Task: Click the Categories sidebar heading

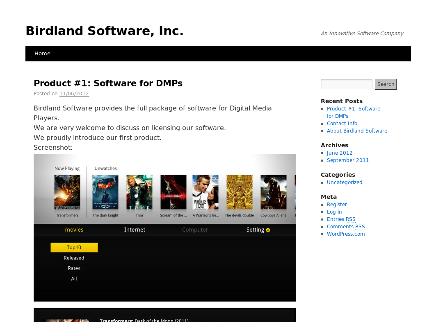Action: click(x=338, y=175)
